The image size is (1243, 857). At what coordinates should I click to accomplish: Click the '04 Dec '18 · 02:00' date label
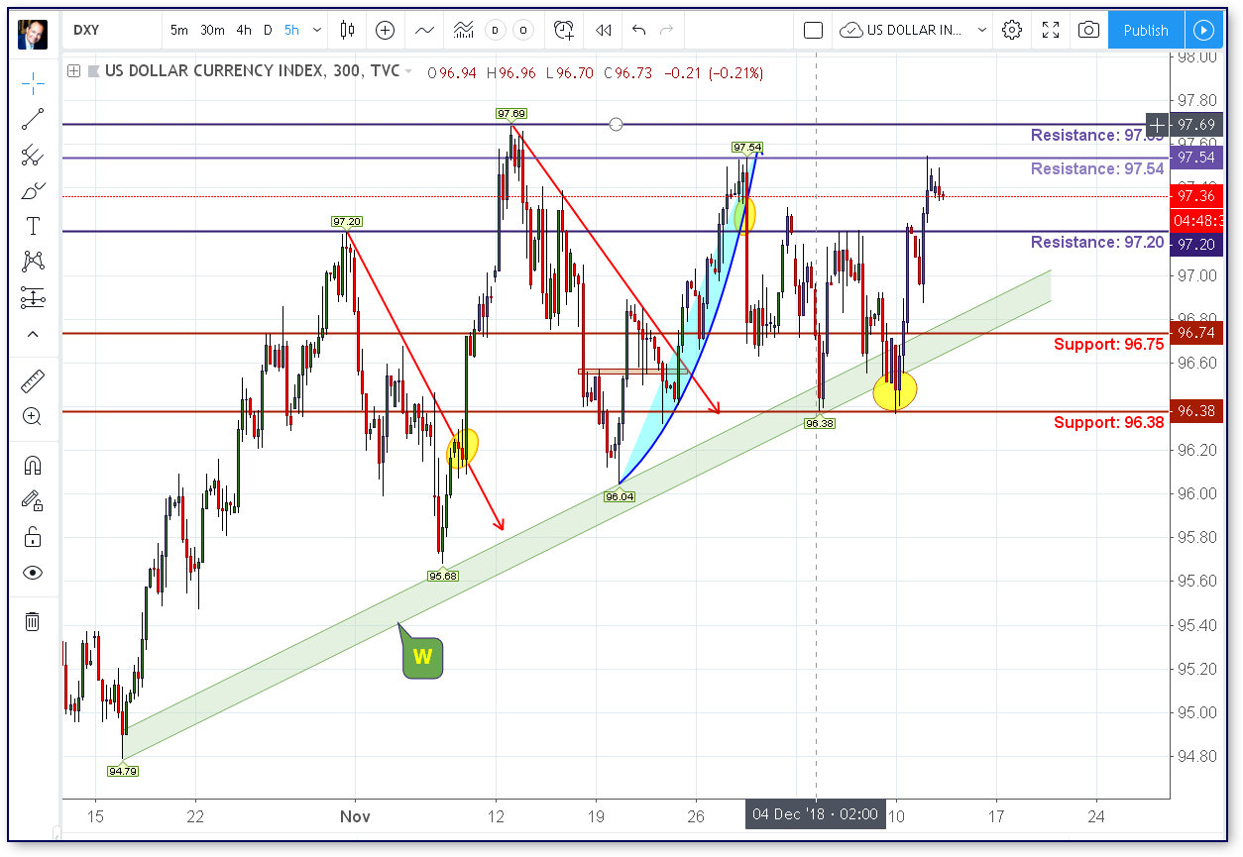(816, 814)
